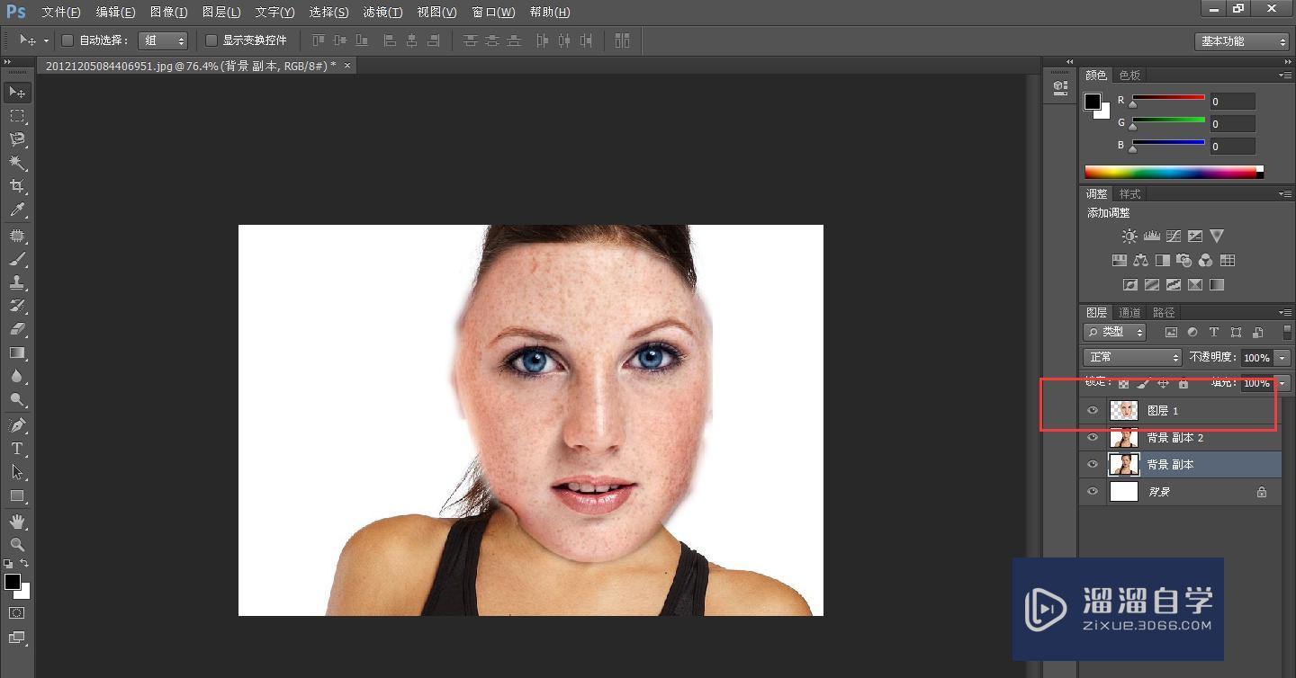Select the Brush tool
The width and height of the screenshot is (1296, 678).
(x=17, y=259)
